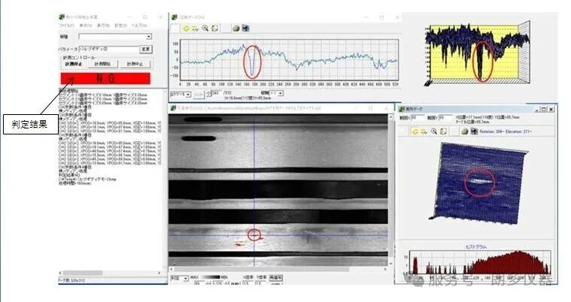This screenshot has width=571, height=302.
Task: Click the printer icon in the 3D data window
Action: tap(464, 131)
